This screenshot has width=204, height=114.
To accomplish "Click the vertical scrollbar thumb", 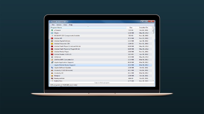I will tap(153, 31).
